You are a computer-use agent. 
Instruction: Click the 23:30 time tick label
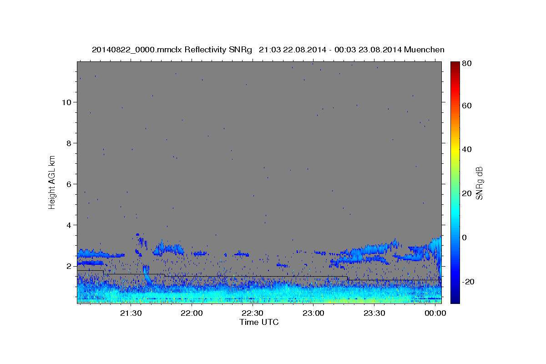[374, 313]
